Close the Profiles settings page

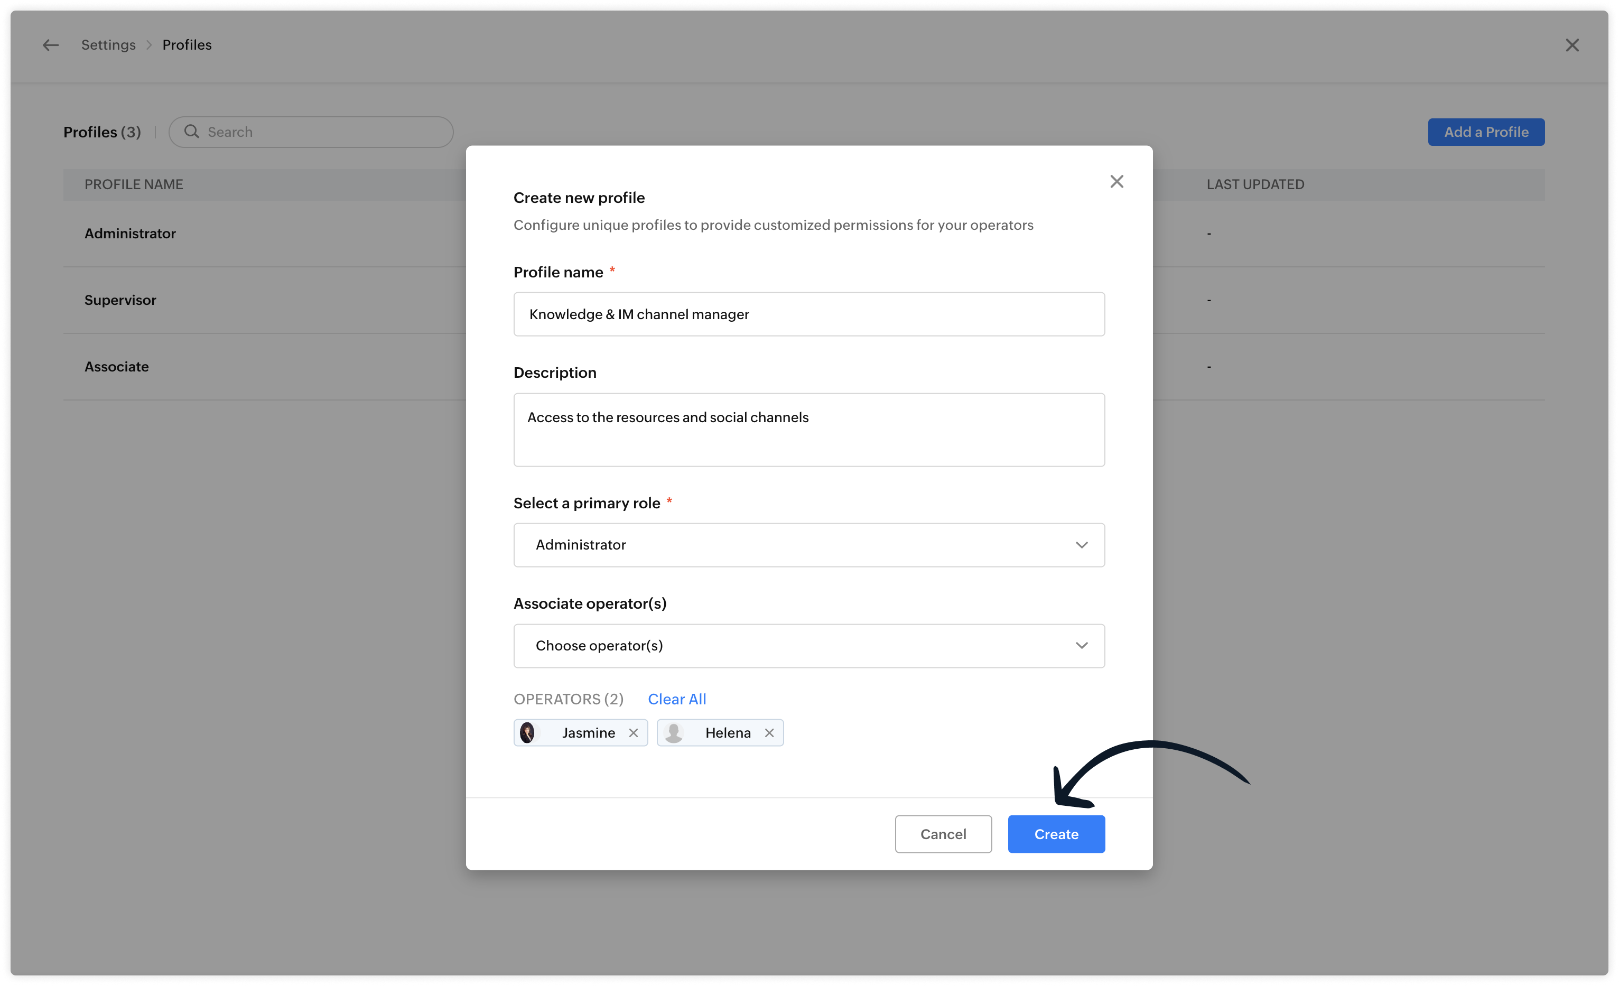[x=1571, y=45]
